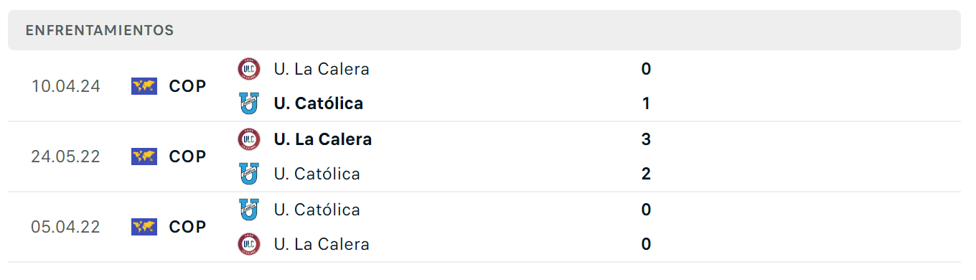Click the U. La Calera crest in 10.04.24 match
Viewport: 976px width, 280px height.
(249, 69)
